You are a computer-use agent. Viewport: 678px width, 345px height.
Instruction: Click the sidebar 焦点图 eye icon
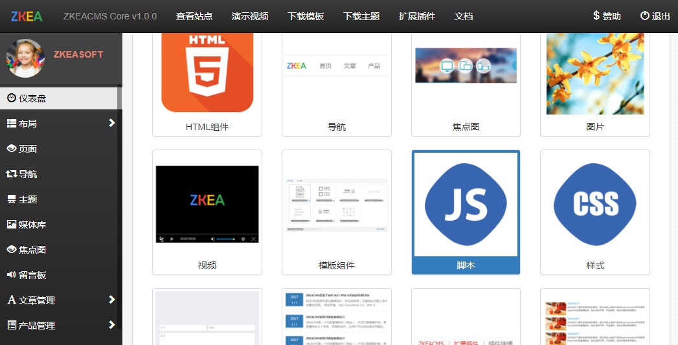[x=12, y=249]
